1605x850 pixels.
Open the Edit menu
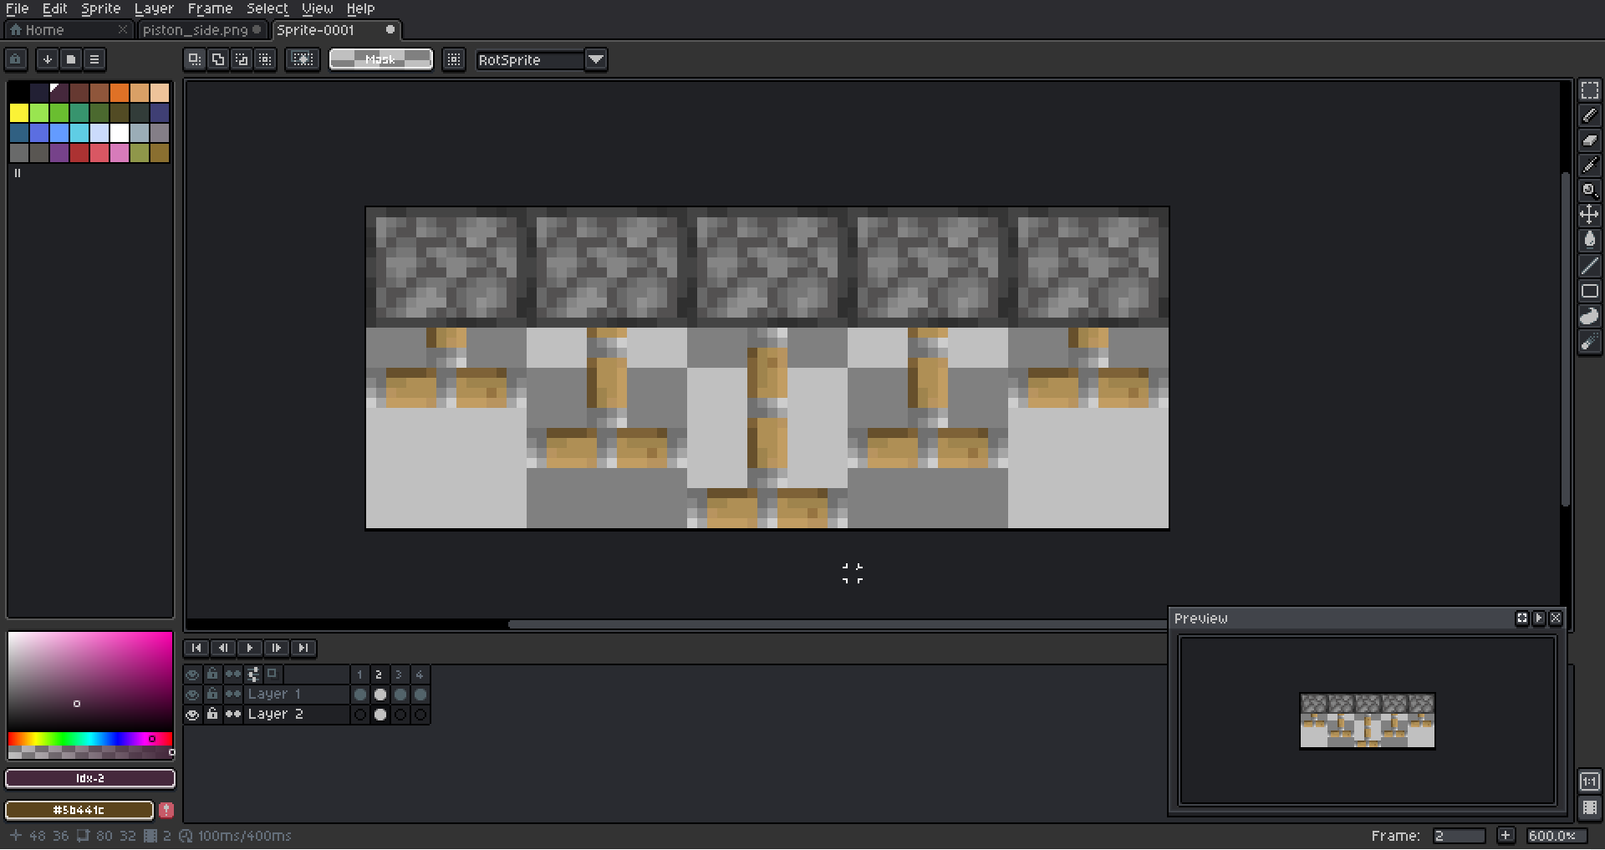55,8
